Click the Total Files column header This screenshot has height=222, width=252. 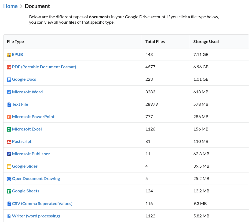(166, 41)
